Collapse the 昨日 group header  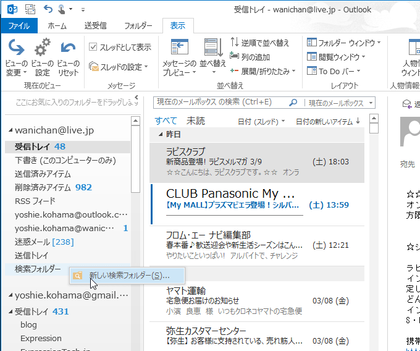(161, 134)
